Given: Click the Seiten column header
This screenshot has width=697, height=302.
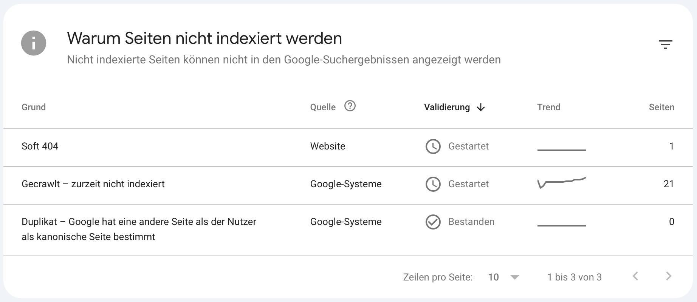Looking at the screenshot, I should 661,107.
